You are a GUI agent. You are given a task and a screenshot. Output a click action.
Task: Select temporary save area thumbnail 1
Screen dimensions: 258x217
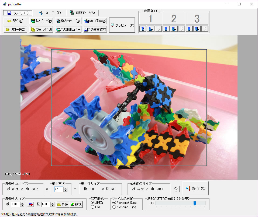[150, 18]
